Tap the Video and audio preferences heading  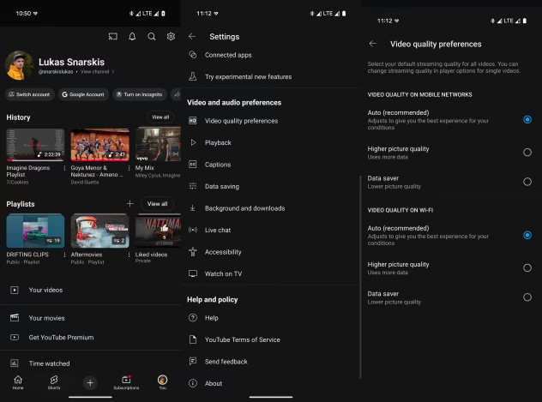tap(234, 103)
